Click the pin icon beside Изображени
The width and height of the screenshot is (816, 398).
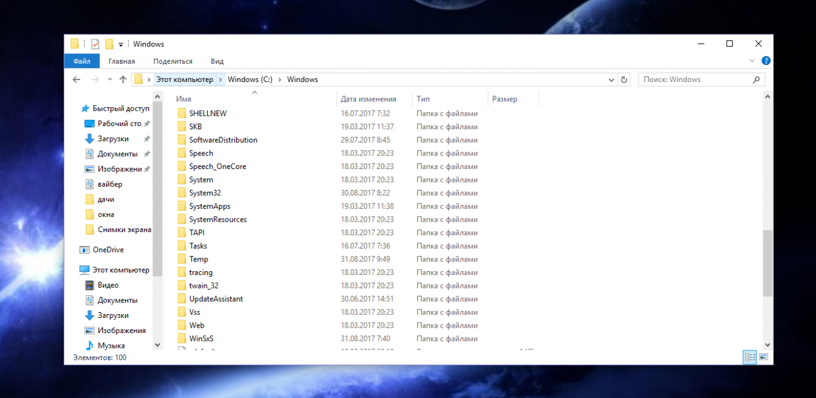[147, 169]
